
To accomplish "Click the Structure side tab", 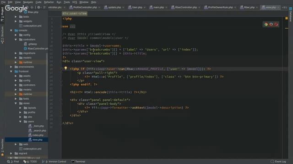I will (2, 35).
